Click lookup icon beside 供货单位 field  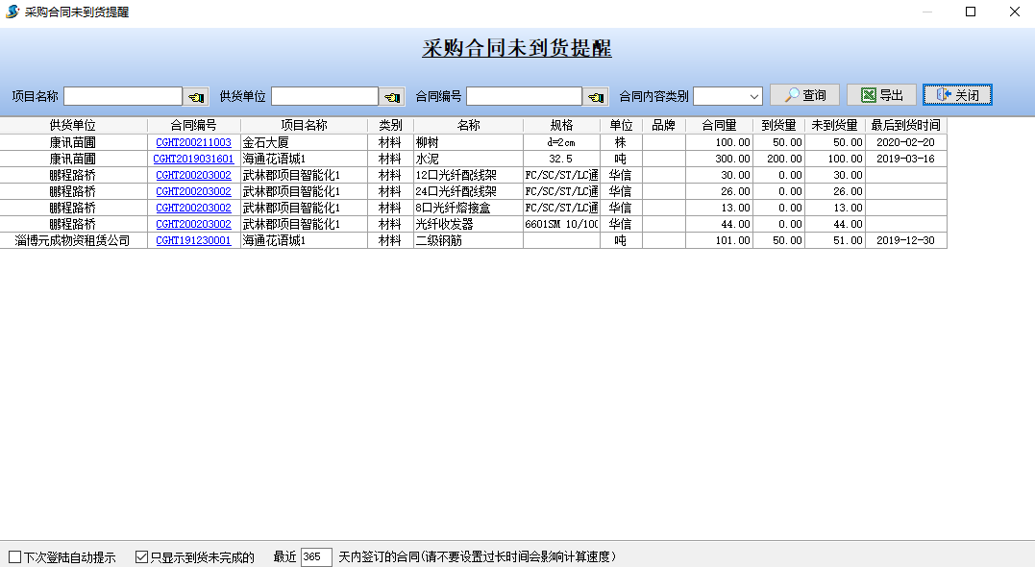click(x=393, y=96)
